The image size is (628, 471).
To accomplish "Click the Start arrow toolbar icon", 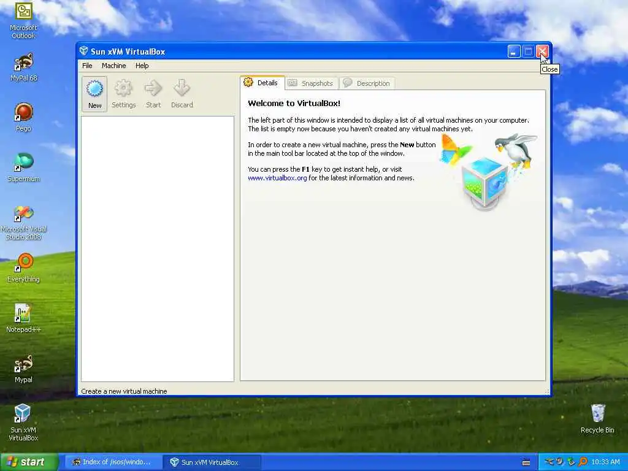I will click(x=153, y=94).
